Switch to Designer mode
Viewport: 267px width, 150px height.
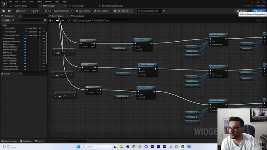tap(242, 11)
